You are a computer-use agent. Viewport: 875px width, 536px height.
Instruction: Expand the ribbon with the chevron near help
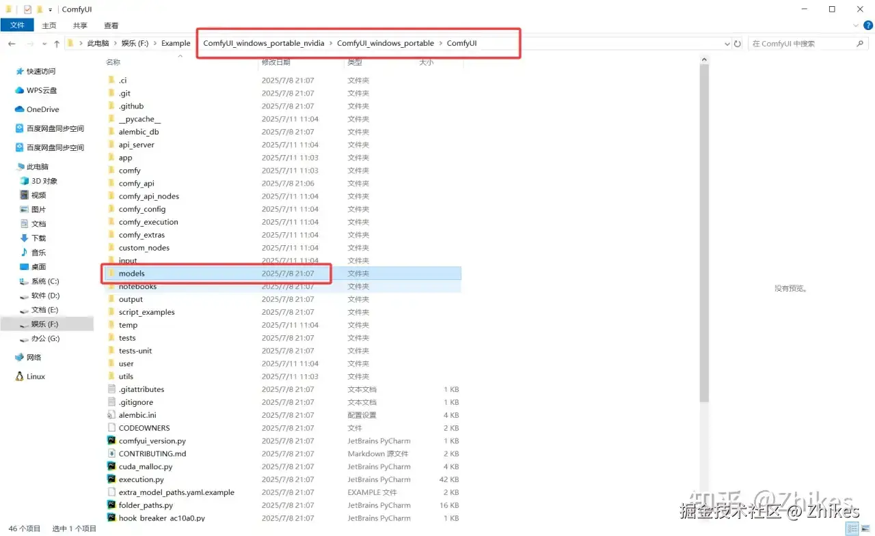tap(857, 25)
